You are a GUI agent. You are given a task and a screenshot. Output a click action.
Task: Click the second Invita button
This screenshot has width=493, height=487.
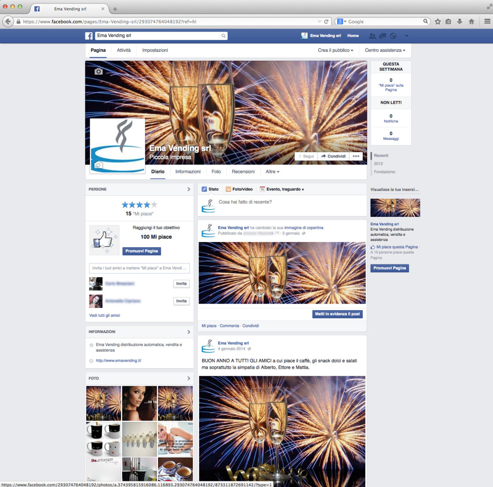(x=181, y=301)
